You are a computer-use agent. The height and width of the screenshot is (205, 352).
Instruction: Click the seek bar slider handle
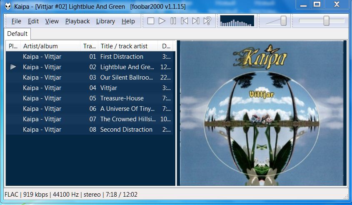pyautogui.click(x=327, y=21)
